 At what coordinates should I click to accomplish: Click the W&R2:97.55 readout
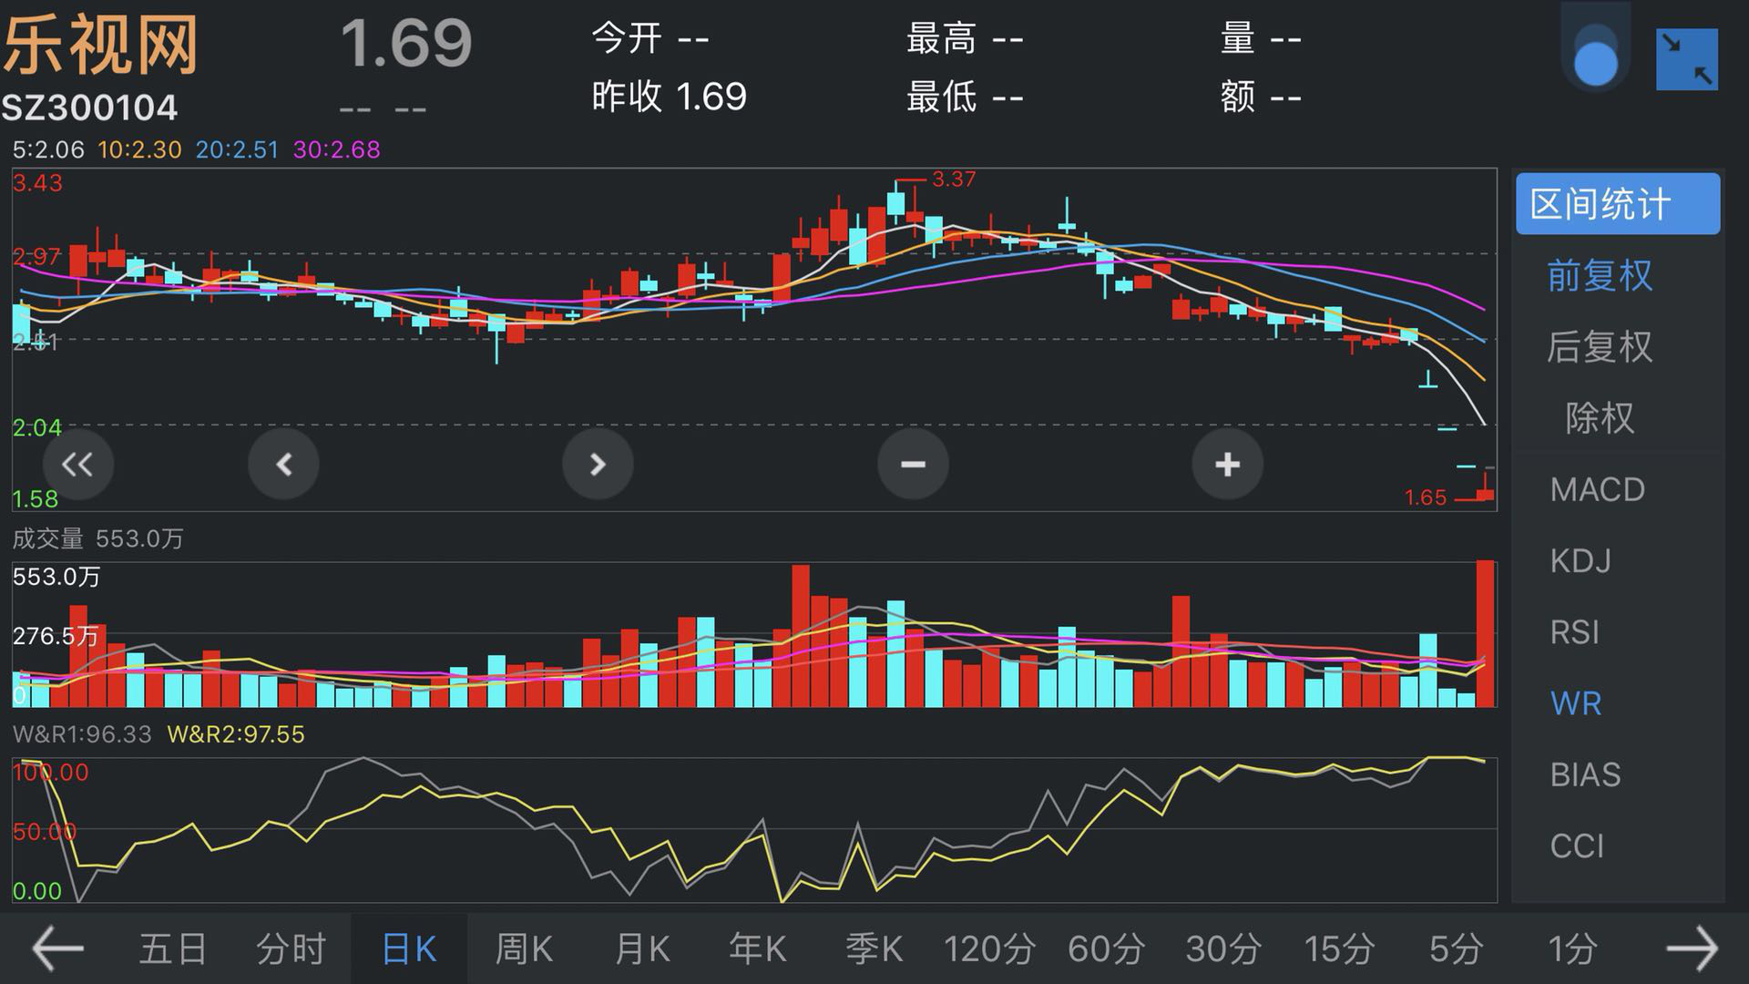pyautogui.click(x=236, y=734)
